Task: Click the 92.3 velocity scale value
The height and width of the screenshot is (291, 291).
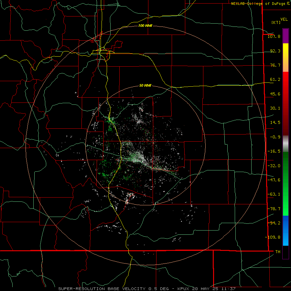Action: click(x=275, y=51)
